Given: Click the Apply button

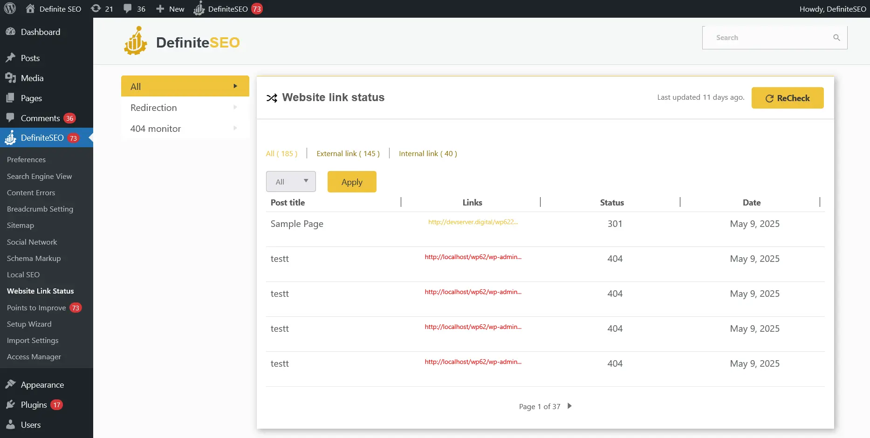Looking at the screenshot, I should pos(352,182).
